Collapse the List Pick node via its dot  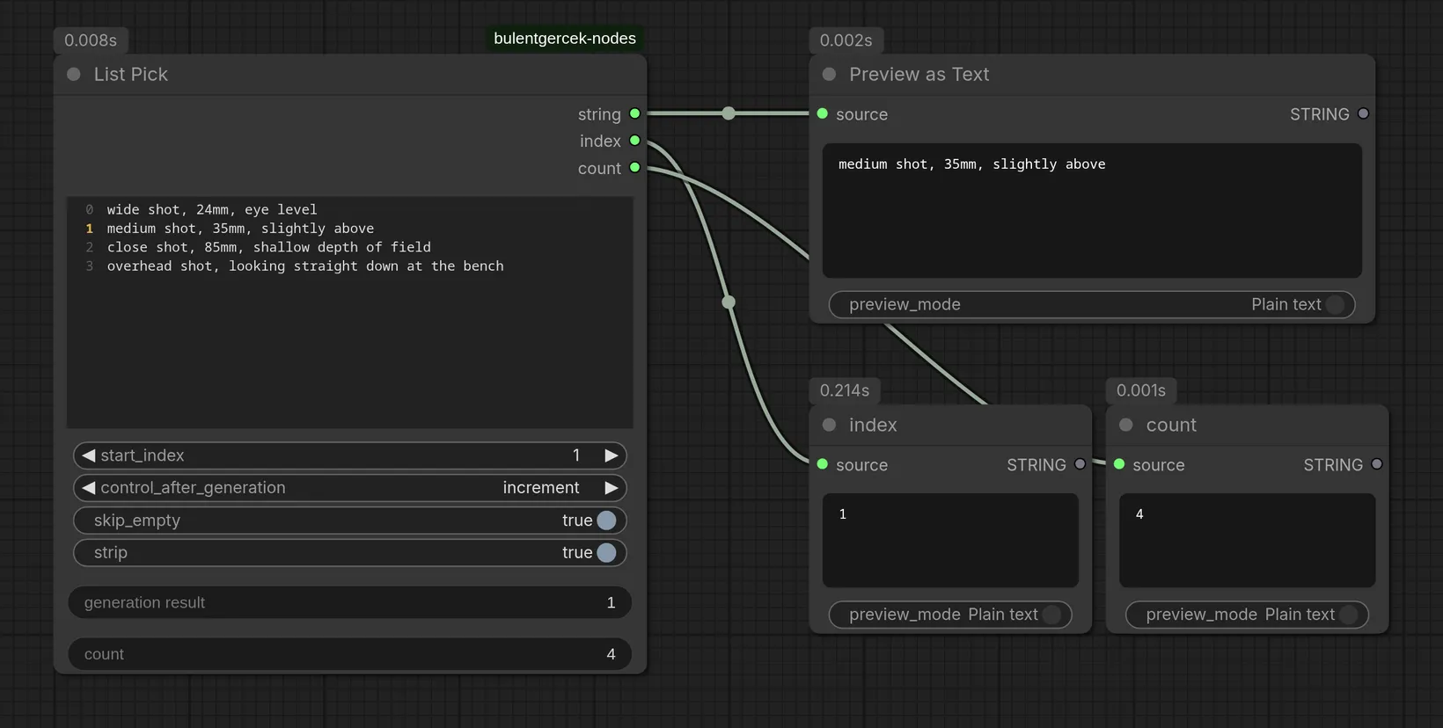pos(74,75)
